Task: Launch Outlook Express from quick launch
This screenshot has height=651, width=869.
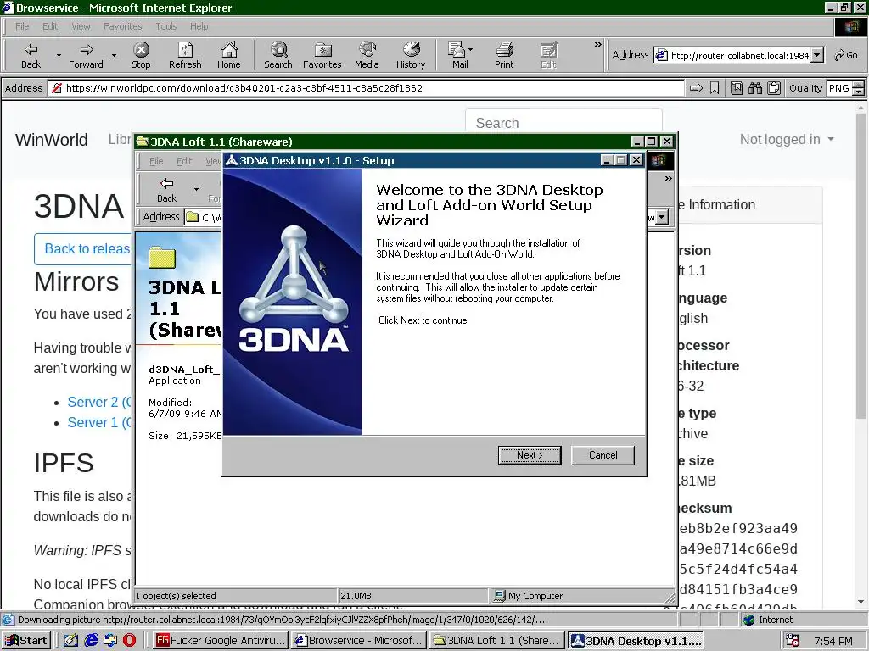Action: 110,641
